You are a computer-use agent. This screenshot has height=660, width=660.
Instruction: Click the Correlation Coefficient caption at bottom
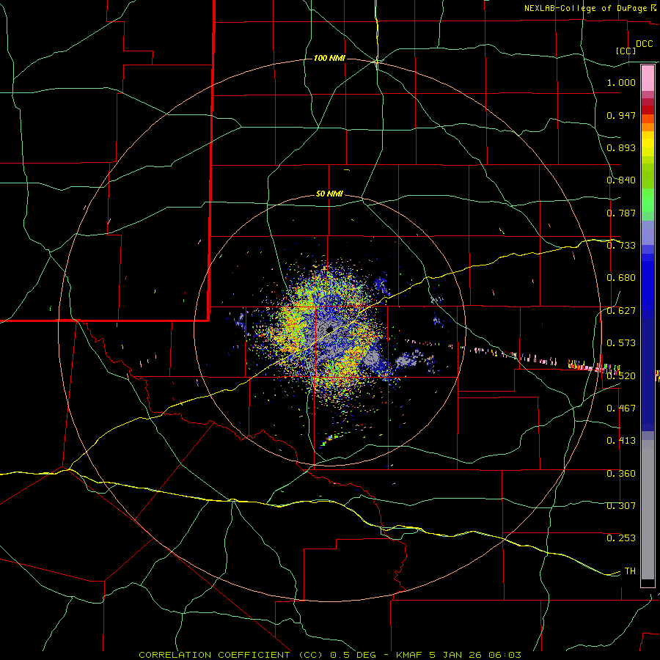point(330,655)
